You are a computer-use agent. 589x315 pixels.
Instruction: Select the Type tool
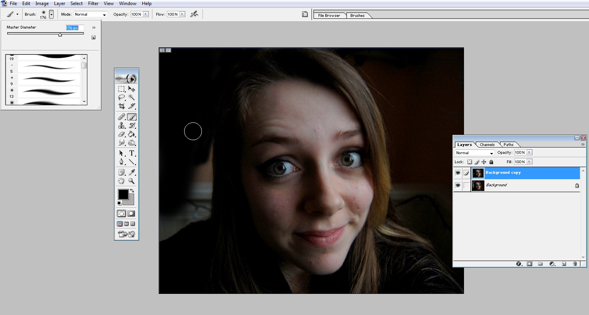point(132,153)
